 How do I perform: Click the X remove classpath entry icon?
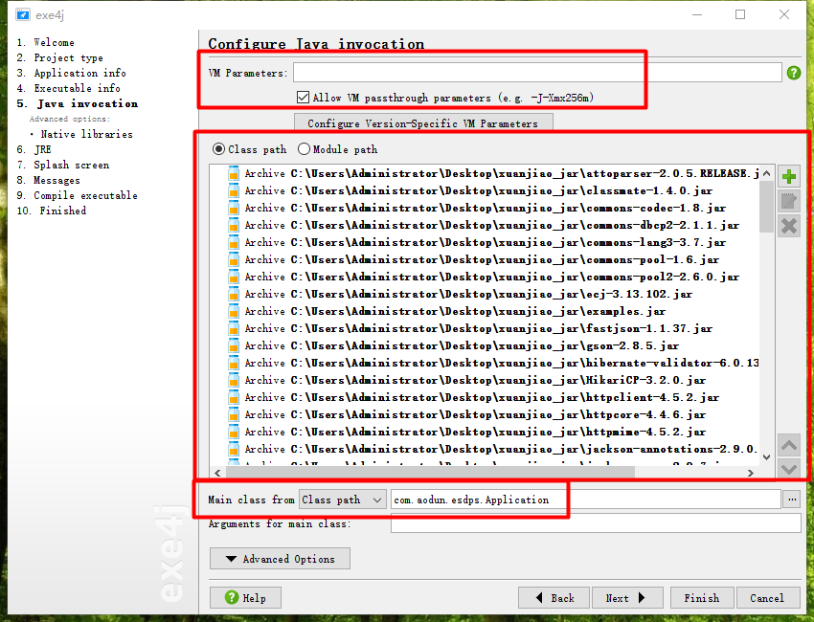(788, 226)
